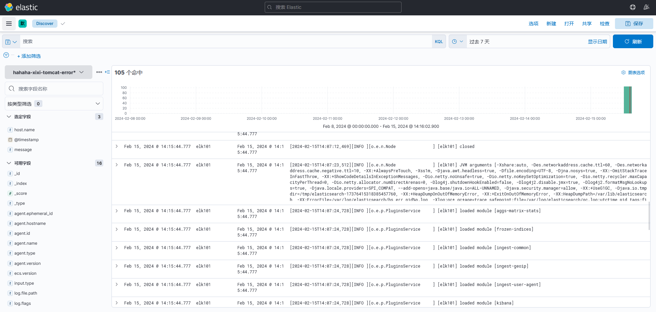656x312 pixels.
Task: Toggle the KQL query language switch
Action: pyautogui.click(x=438, y=42)
